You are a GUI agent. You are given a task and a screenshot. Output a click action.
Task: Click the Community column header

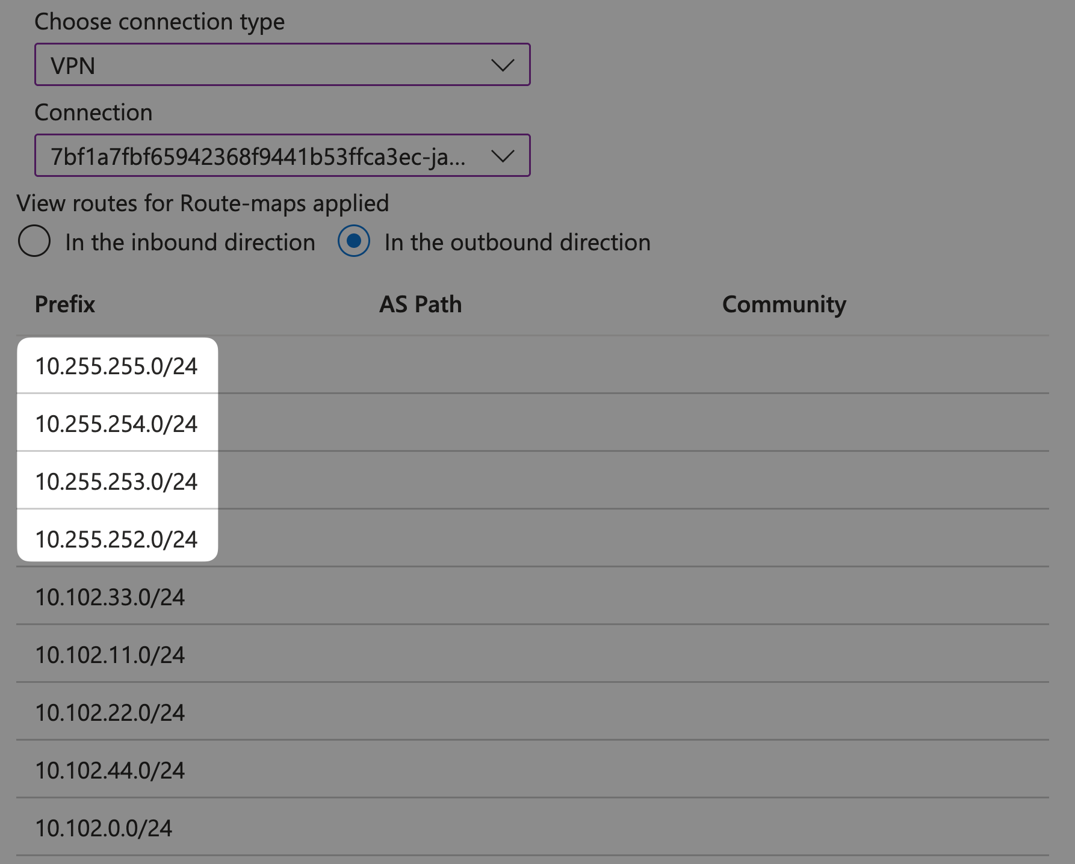(784, 304)
